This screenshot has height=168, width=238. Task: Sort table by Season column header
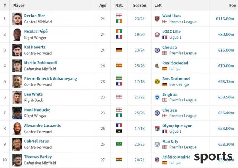(139, 5)
